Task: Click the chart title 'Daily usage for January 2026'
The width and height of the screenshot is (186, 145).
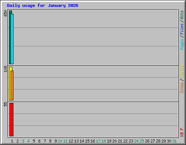Action: coord(43,6)
